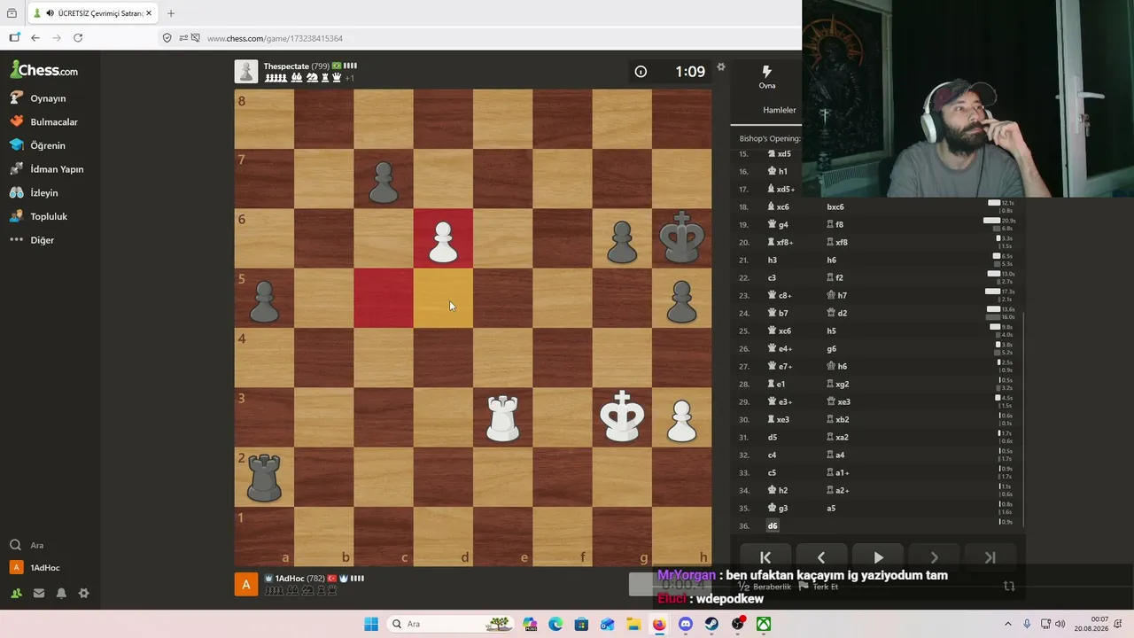Open a new browser tab
1134x638 pixels.
pos(171,13)
